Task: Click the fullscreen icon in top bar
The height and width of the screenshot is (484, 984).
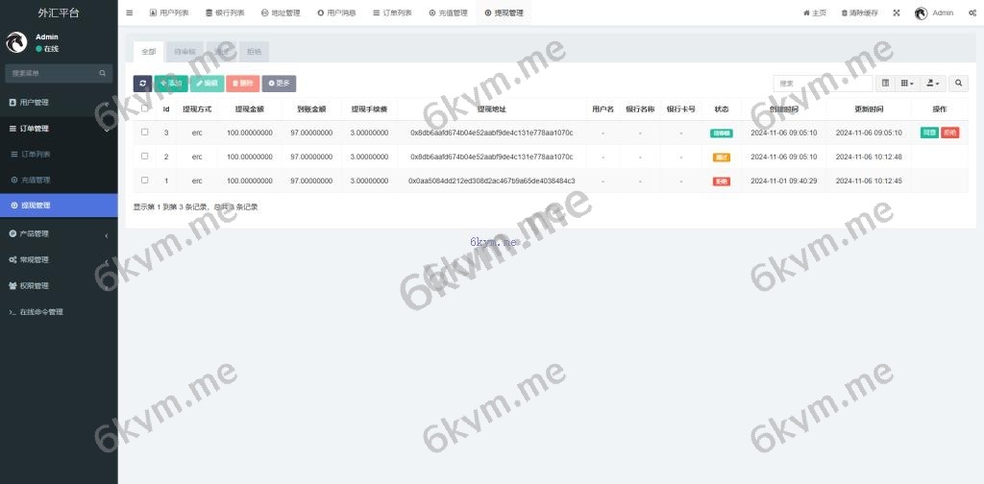Action: coord(897,12)
